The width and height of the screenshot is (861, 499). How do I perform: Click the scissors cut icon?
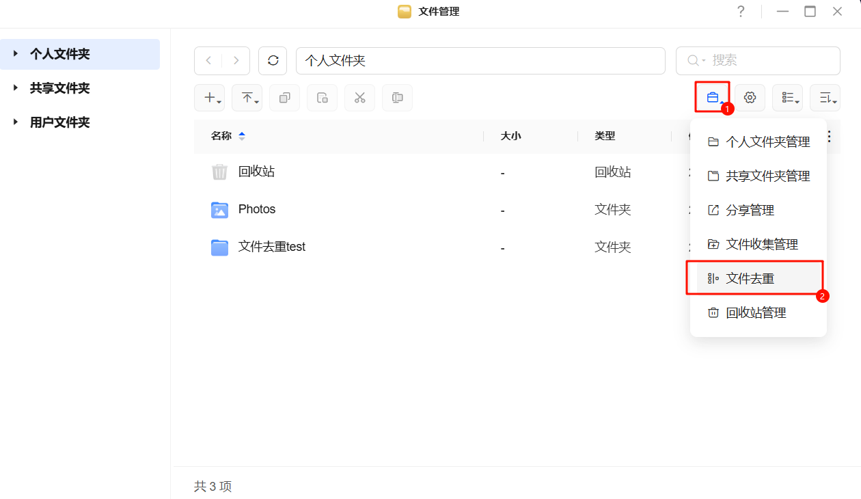coord(359,98)
